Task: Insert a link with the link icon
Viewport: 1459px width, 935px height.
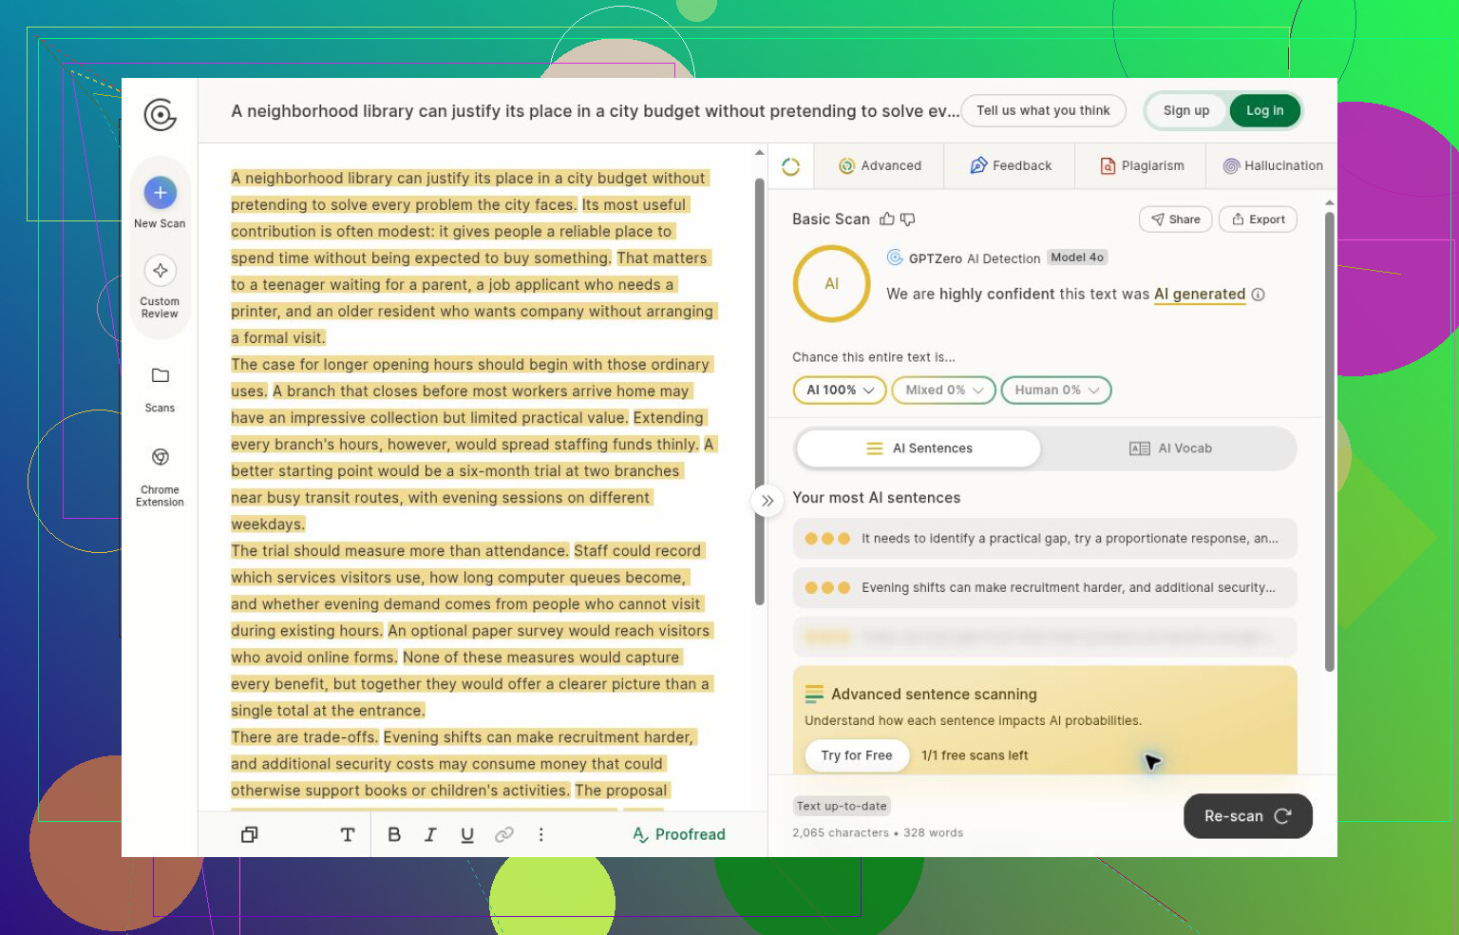Action: click(504, 834)
